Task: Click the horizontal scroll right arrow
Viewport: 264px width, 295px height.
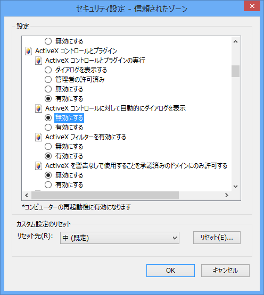Action: click(x=227, y=196)
